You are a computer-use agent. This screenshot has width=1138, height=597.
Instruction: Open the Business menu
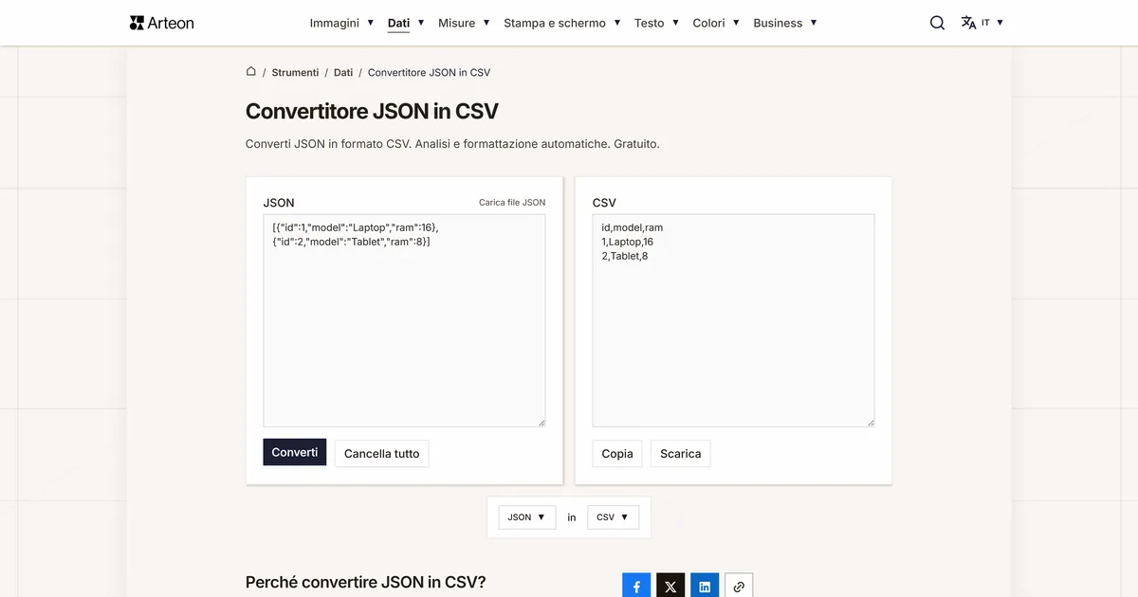click(x=778, y=23)
